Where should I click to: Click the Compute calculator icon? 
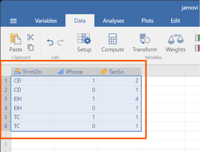pyautogui.click(x=113, y=39)
